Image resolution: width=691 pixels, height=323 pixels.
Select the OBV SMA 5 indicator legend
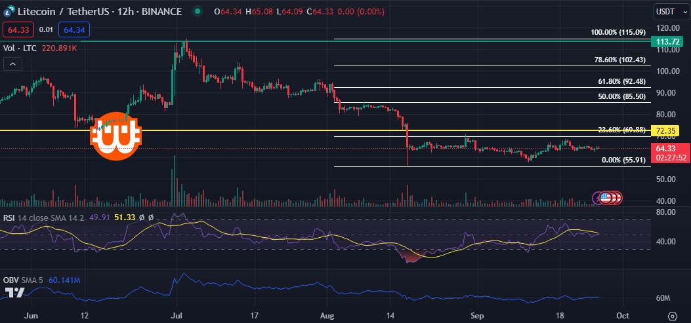(22, 280)
